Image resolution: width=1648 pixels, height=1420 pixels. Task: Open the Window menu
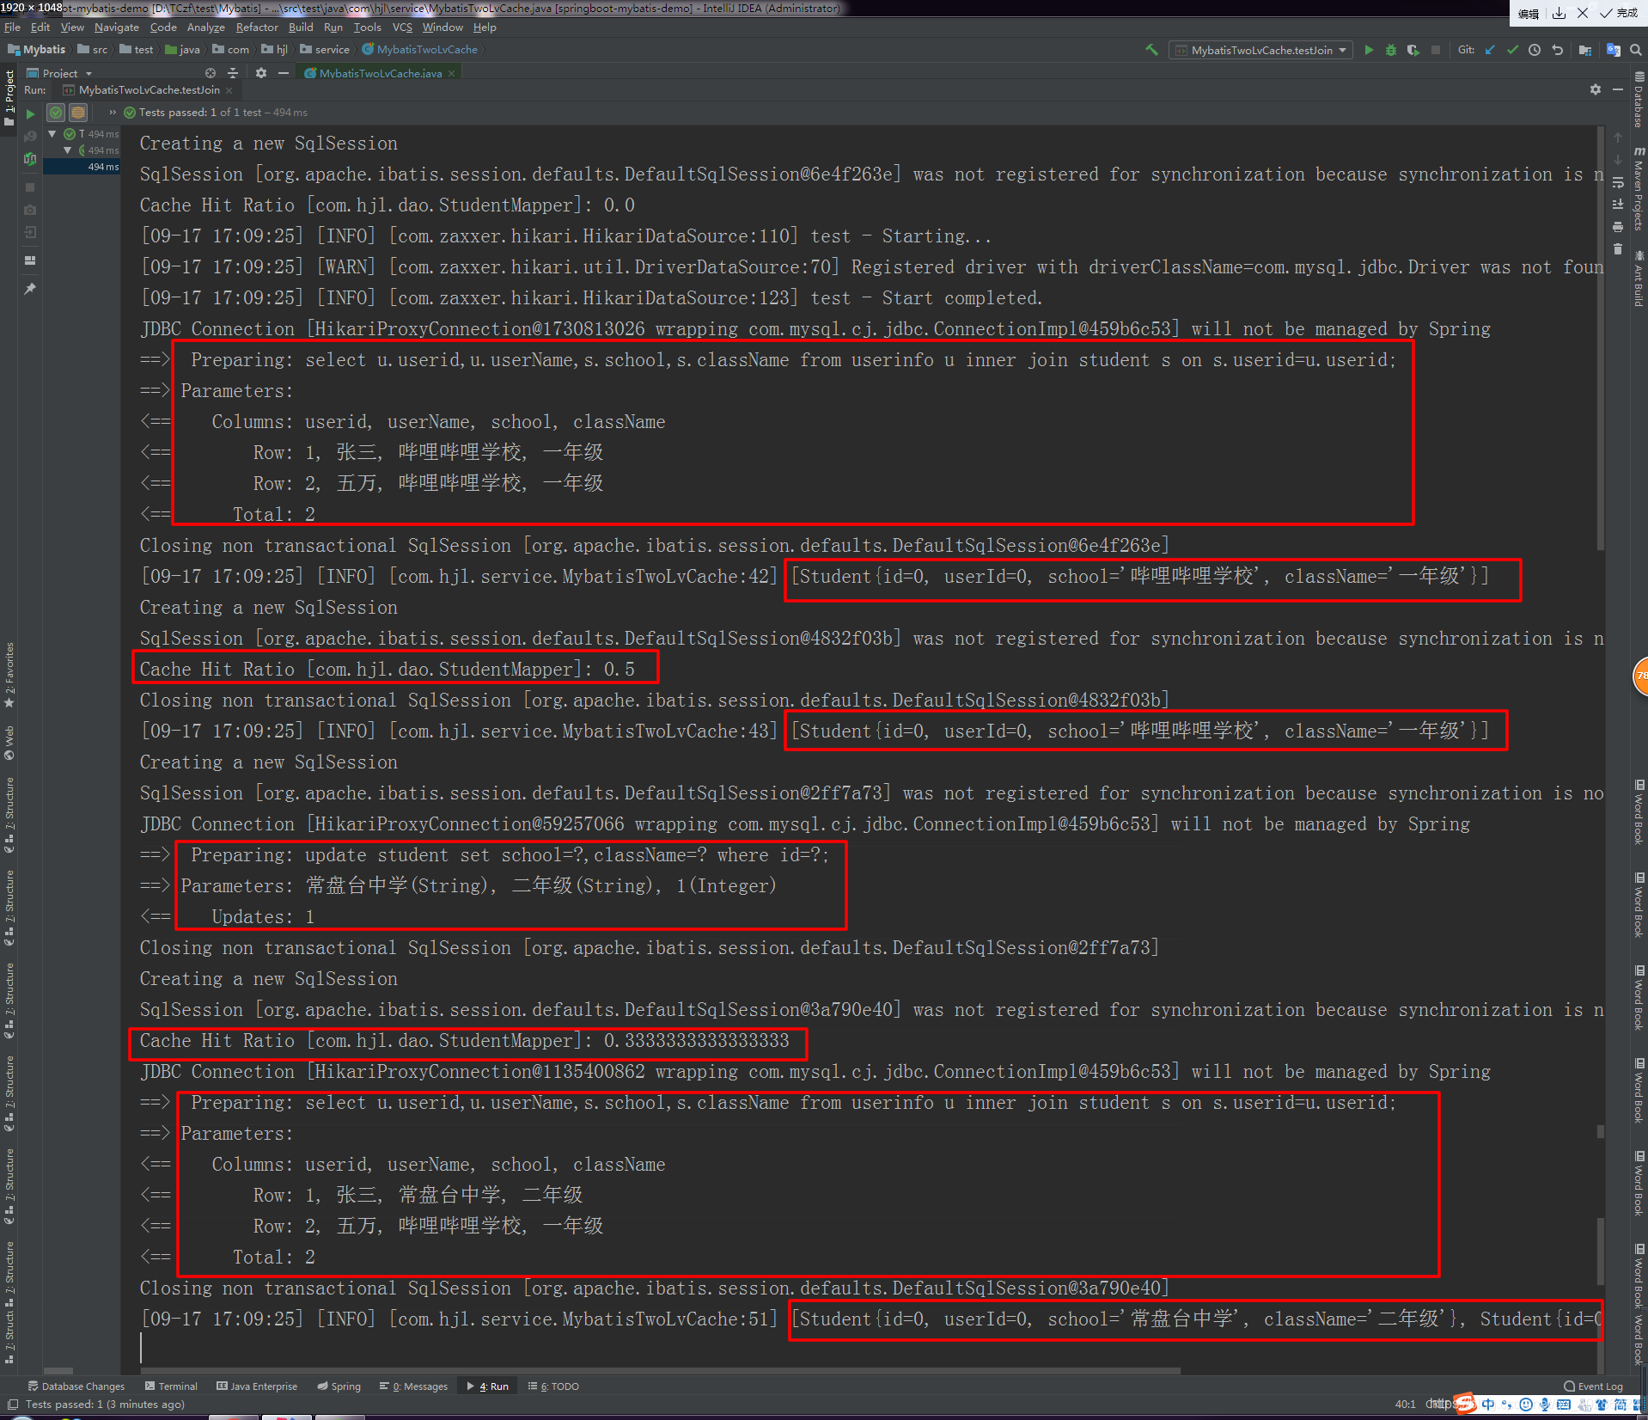(x=443, y=28)
